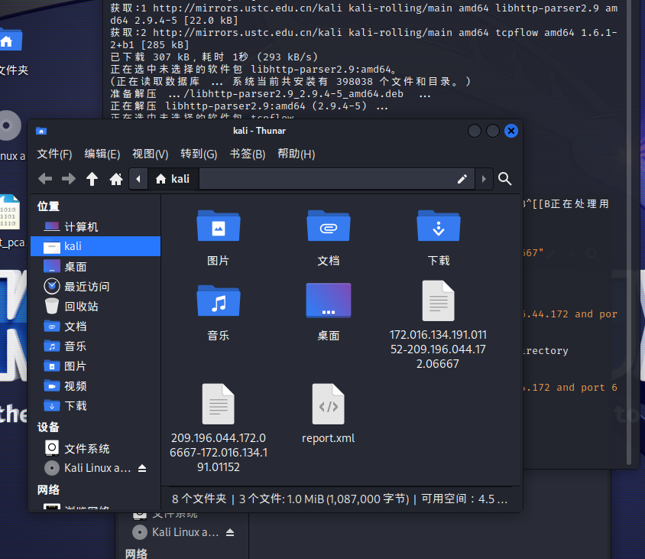Image resolution: width=645 pixels, height=559 pixels.
Task: Select 计算机 in the sidebar
Action: tap(96, 227)
